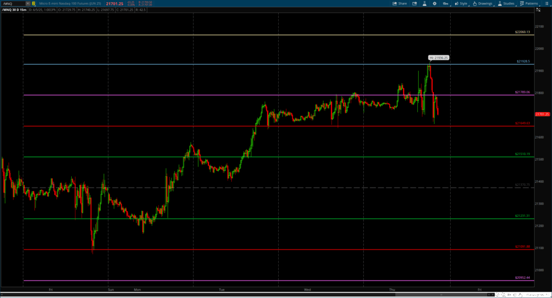This screenshot has height=298, width=552.
Task: Click the 22000 price axis label
Action: point(539,48)
